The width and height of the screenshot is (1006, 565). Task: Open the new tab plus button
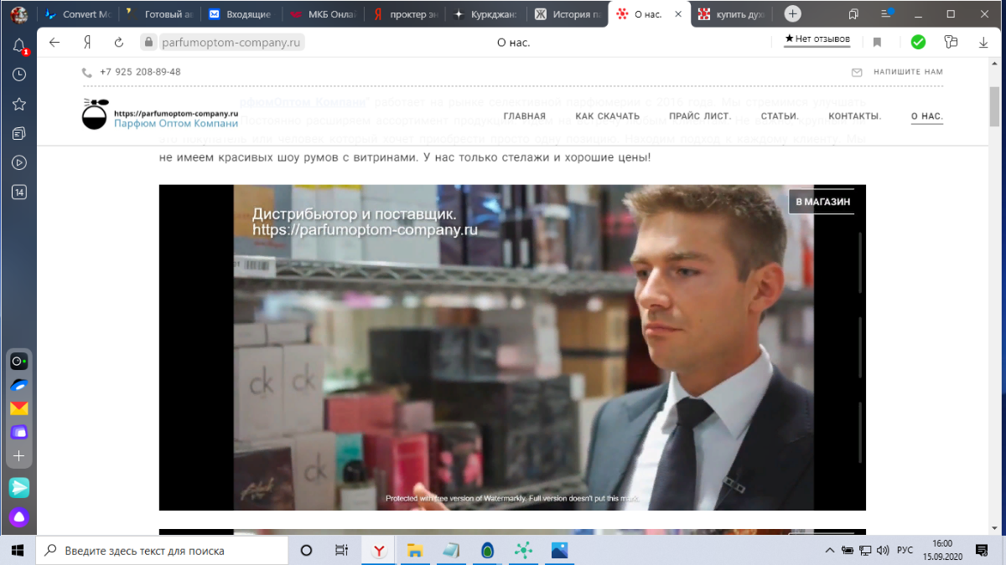tap(792, 14)
